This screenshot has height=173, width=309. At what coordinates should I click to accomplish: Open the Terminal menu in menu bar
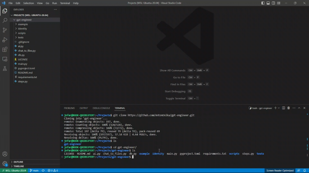pyautogui.click(x=65, y=3)
